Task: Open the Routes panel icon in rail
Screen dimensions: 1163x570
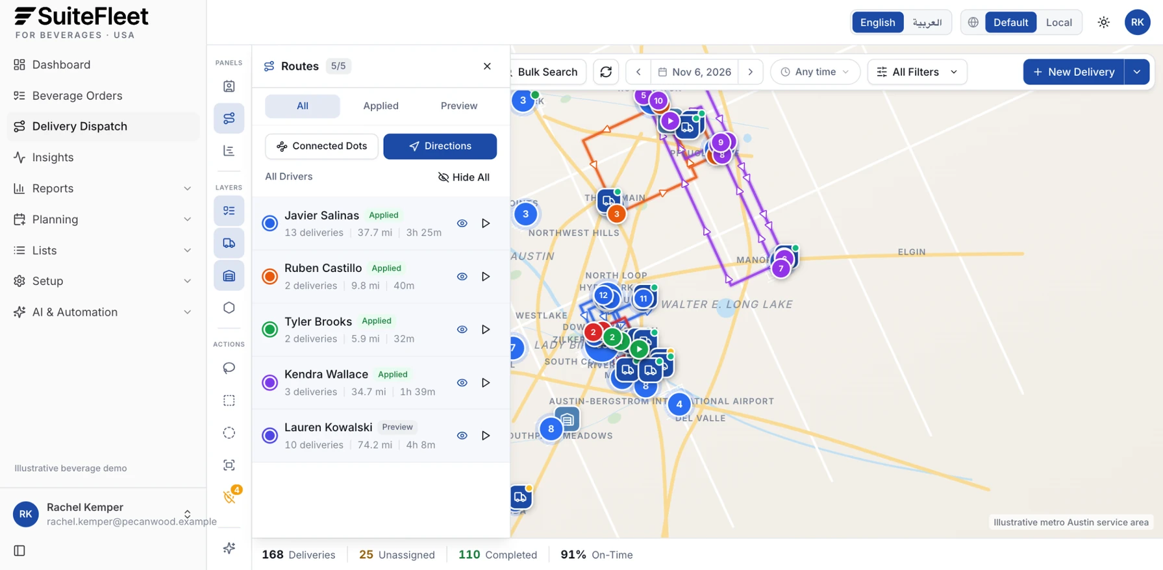Action: tap(229, 118)
